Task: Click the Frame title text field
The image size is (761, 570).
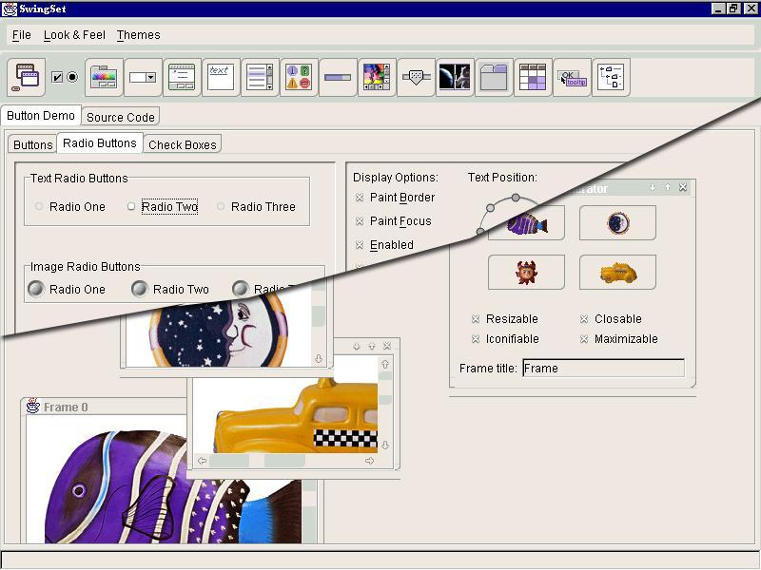Action: [602, 369]
